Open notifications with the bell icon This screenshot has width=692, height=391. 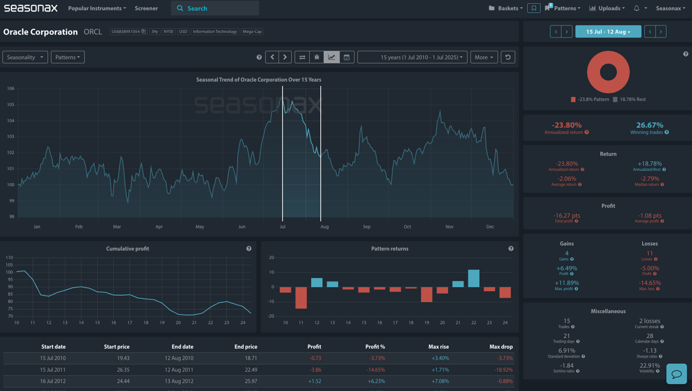pyautogui.click(x=637, y=9)
